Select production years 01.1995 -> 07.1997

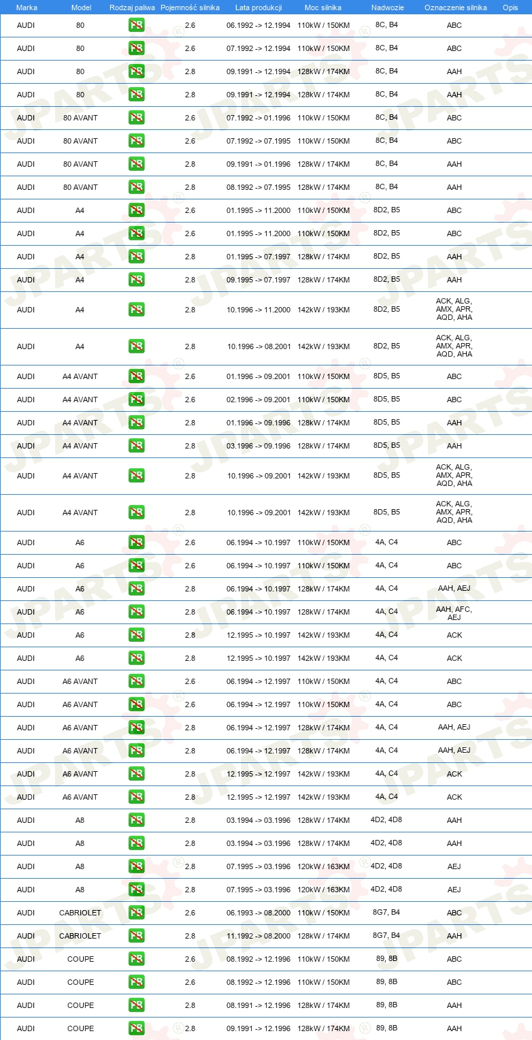pos(259,257)
